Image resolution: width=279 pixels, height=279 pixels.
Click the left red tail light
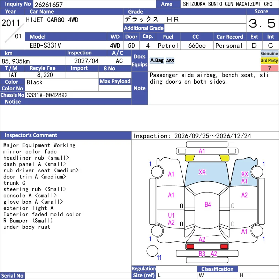190,247
